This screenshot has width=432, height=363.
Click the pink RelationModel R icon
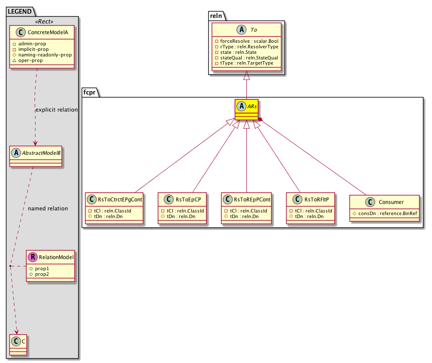(33, 257)
